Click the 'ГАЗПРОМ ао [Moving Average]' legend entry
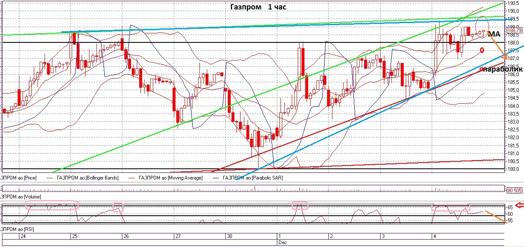The height and width of the screenshot is (247, 524). (x=171, y=178)
